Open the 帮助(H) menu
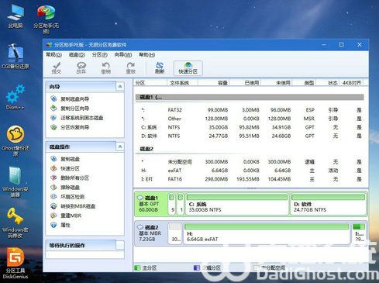 [147, 55]
